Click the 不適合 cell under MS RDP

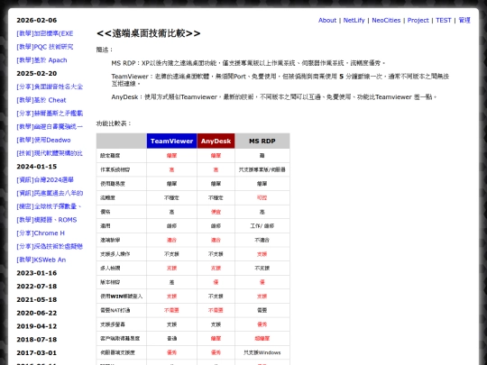(262, 240)
